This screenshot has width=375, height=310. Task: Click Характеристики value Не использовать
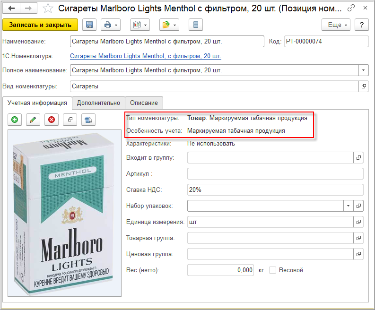point(211,144)
